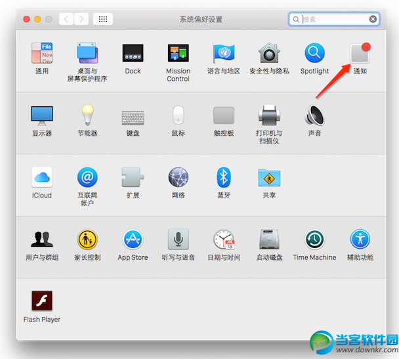Clear the search field with the X
Screen dimensions: 399x359
[x=373, y=19]
